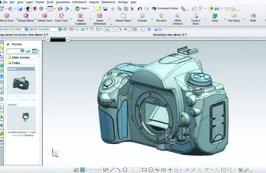Viewport: 266px width, 173px height.
Task: Open the Help menu
Action: (134, 2)
